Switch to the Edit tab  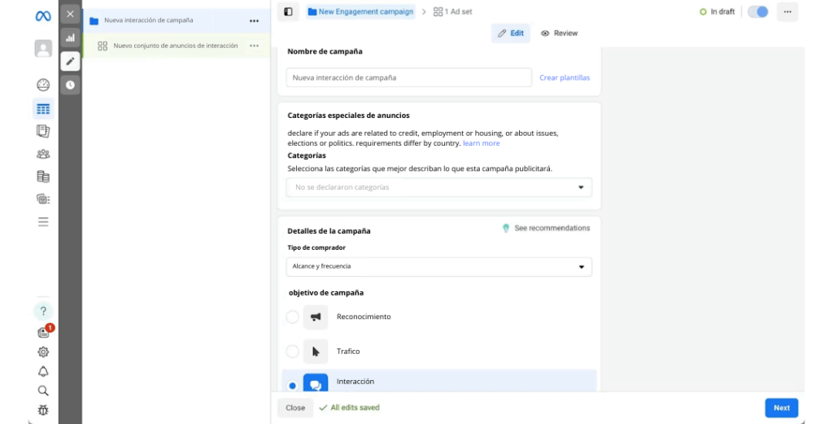pyautogui.click(x=510, y=33)
